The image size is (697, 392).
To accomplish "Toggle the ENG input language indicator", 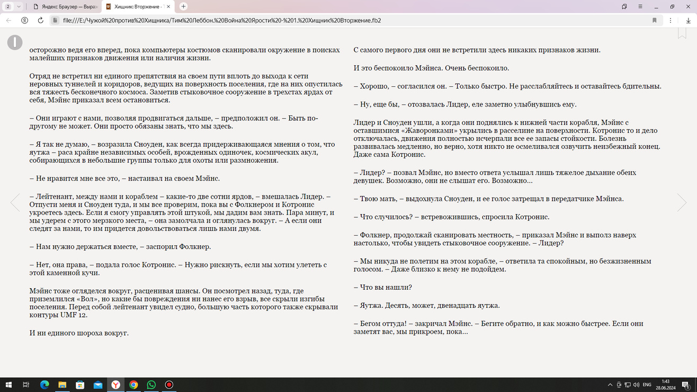I will 647,385.
